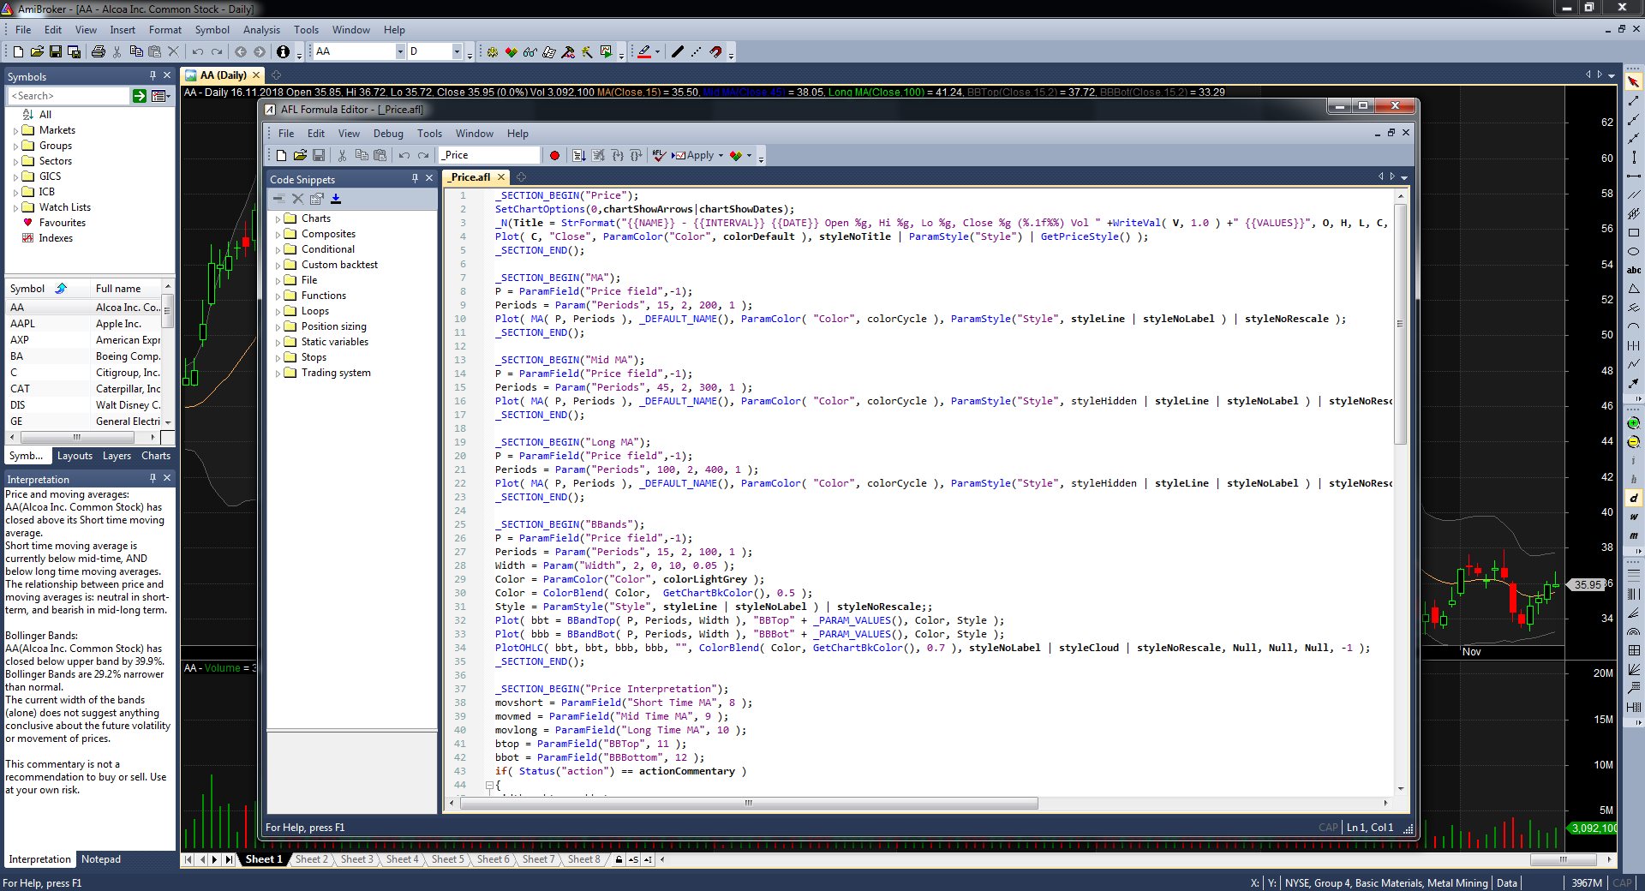Image resolution: width=1645 pixels, height=891 pixels.
Task: Click the delete X icon in Code Snippets toolbar
Action: [x=297, y=199]
